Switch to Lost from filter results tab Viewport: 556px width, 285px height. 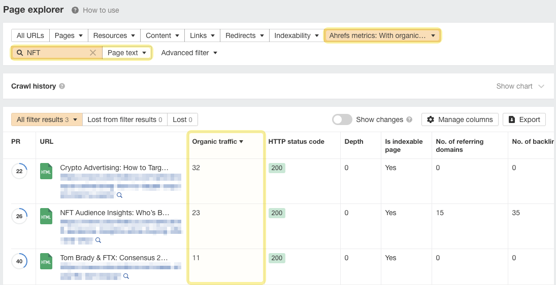click(x=124, y=119)
